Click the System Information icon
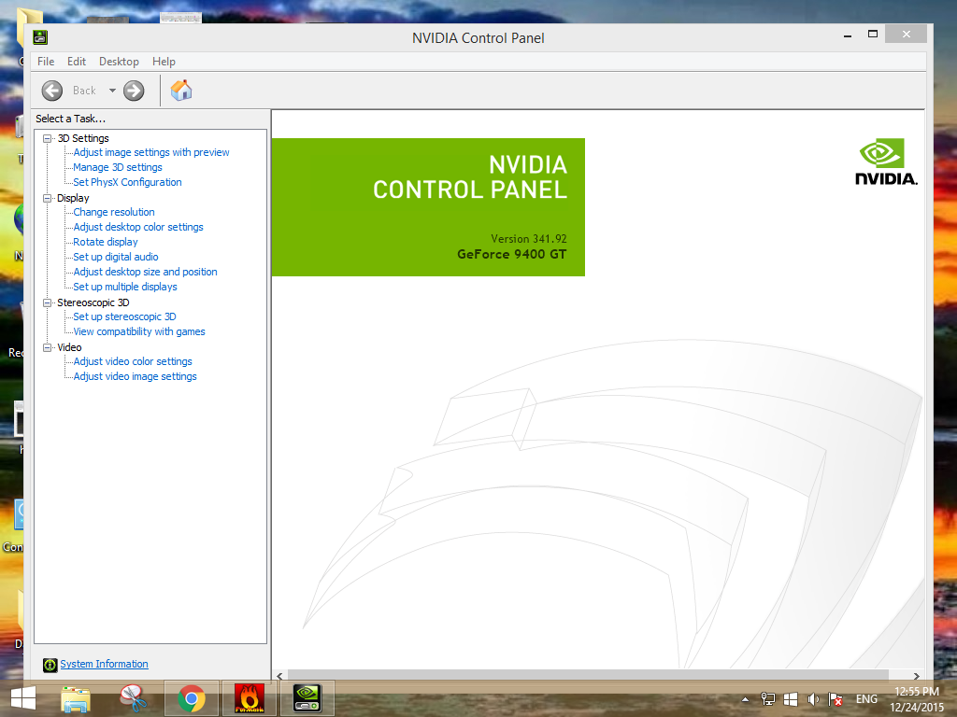Image resolution: width=957 pixels, height=717 pixels. 50,665
